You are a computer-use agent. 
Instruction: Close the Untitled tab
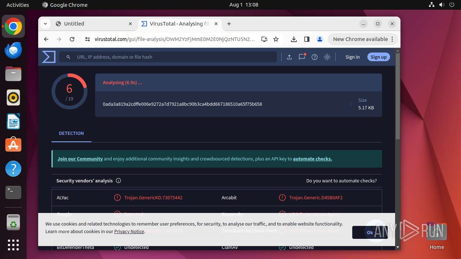click(x=130, y=24)
